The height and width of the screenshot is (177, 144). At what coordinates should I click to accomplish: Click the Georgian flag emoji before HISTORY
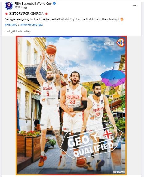point(6,14)
